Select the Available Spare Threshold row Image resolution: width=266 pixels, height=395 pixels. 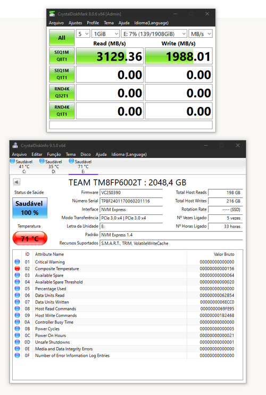pos(124,282)
